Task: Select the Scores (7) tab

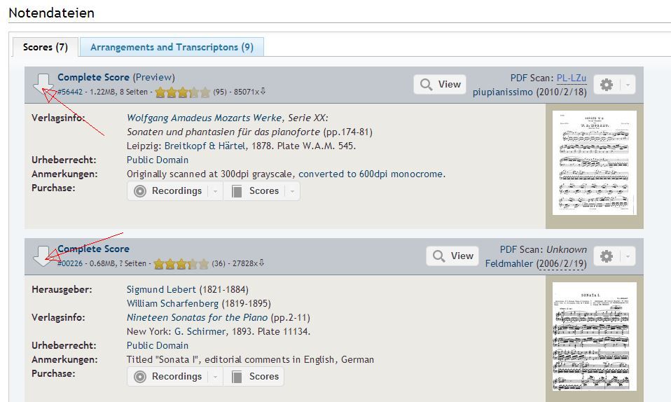Action: (46, 47)
